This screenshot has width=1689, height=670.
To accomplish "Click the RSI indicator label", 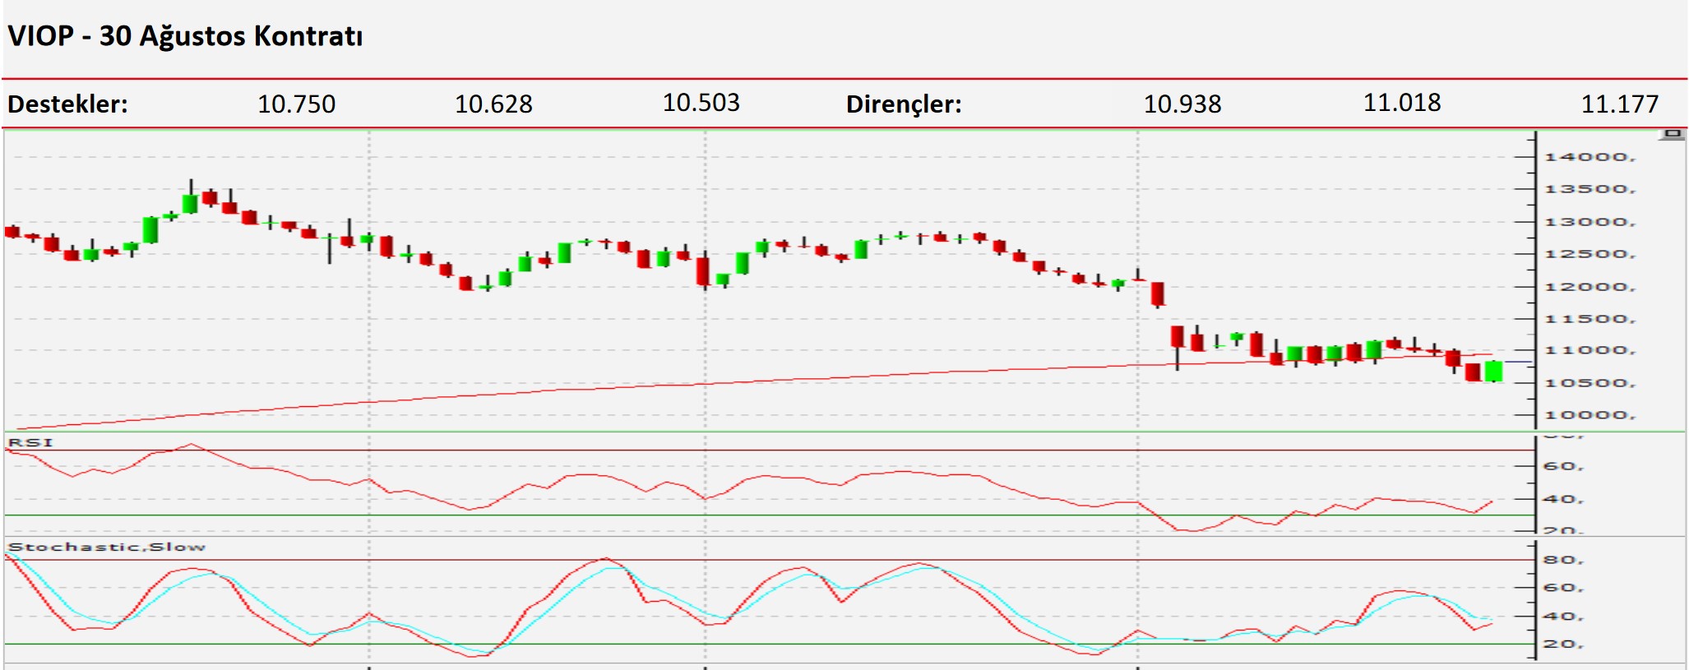I will 30,442.
